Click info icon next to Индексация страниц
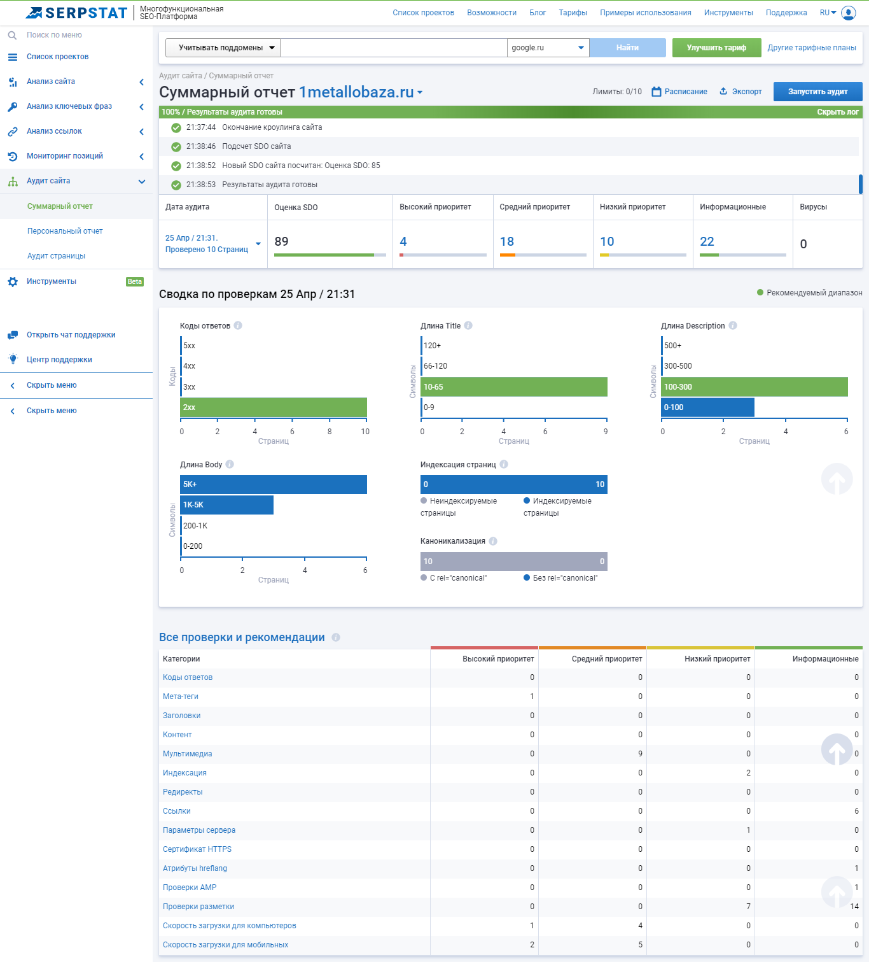This screenshot has width=869, height=962. pos(504,464)
